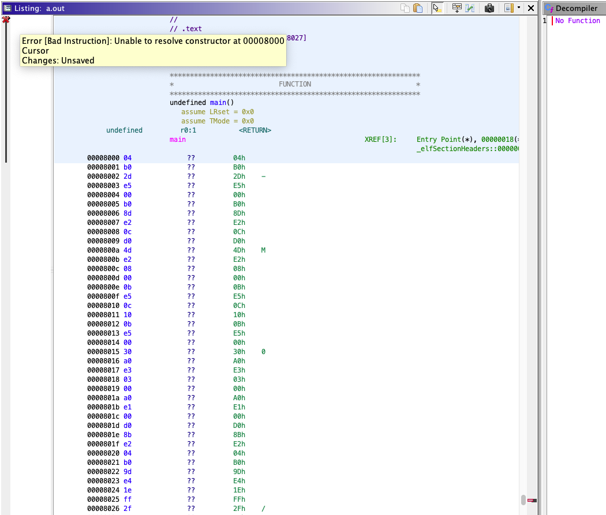Click the 'No Function' decompiler text
The image size is (606, 515).
tap(578, 21)
